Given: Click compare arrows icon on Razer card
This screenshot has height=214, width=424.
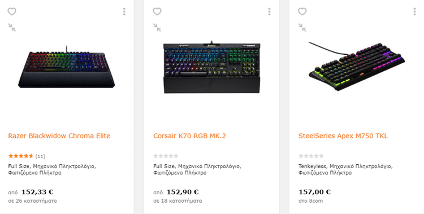Looking at the screenshot, I should 12,27.
